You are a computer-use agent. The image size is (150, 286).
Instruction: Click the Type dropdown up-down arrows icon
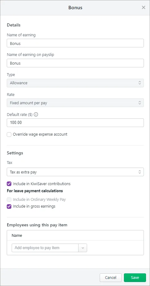point(140,83)
